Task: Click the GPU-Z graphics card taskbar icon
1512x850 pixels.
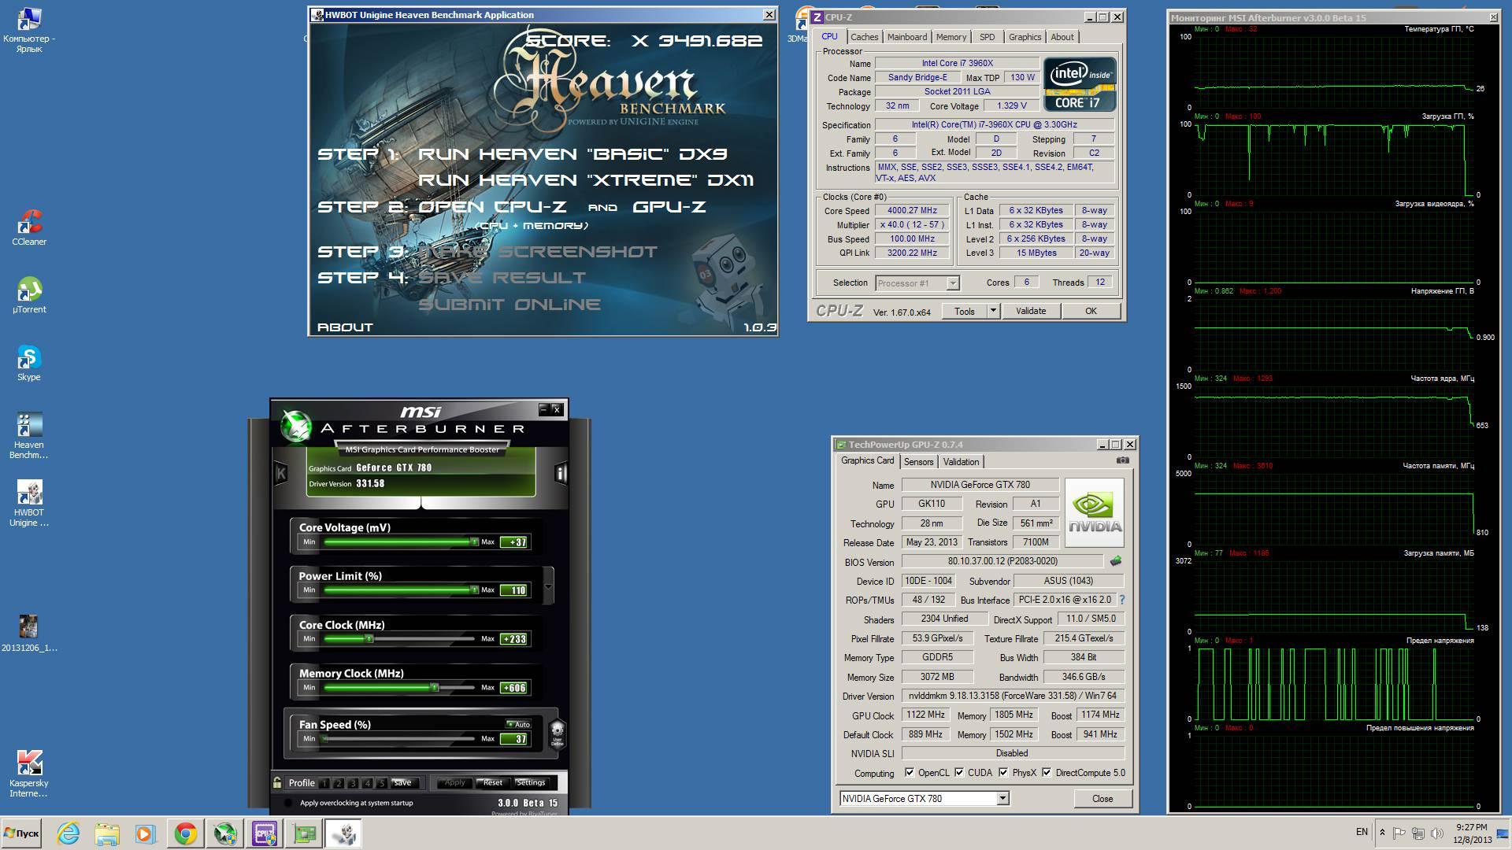Action: [304, 833]
